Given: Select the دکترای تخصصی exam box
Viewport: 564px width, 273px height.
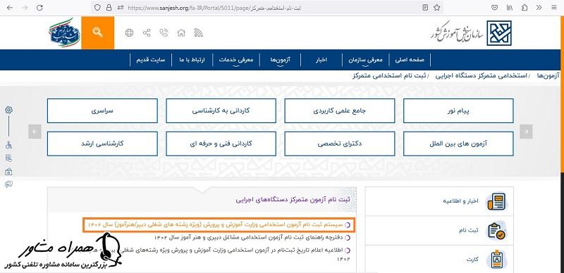Looking at the screenshot, I should tap(340, 144).
